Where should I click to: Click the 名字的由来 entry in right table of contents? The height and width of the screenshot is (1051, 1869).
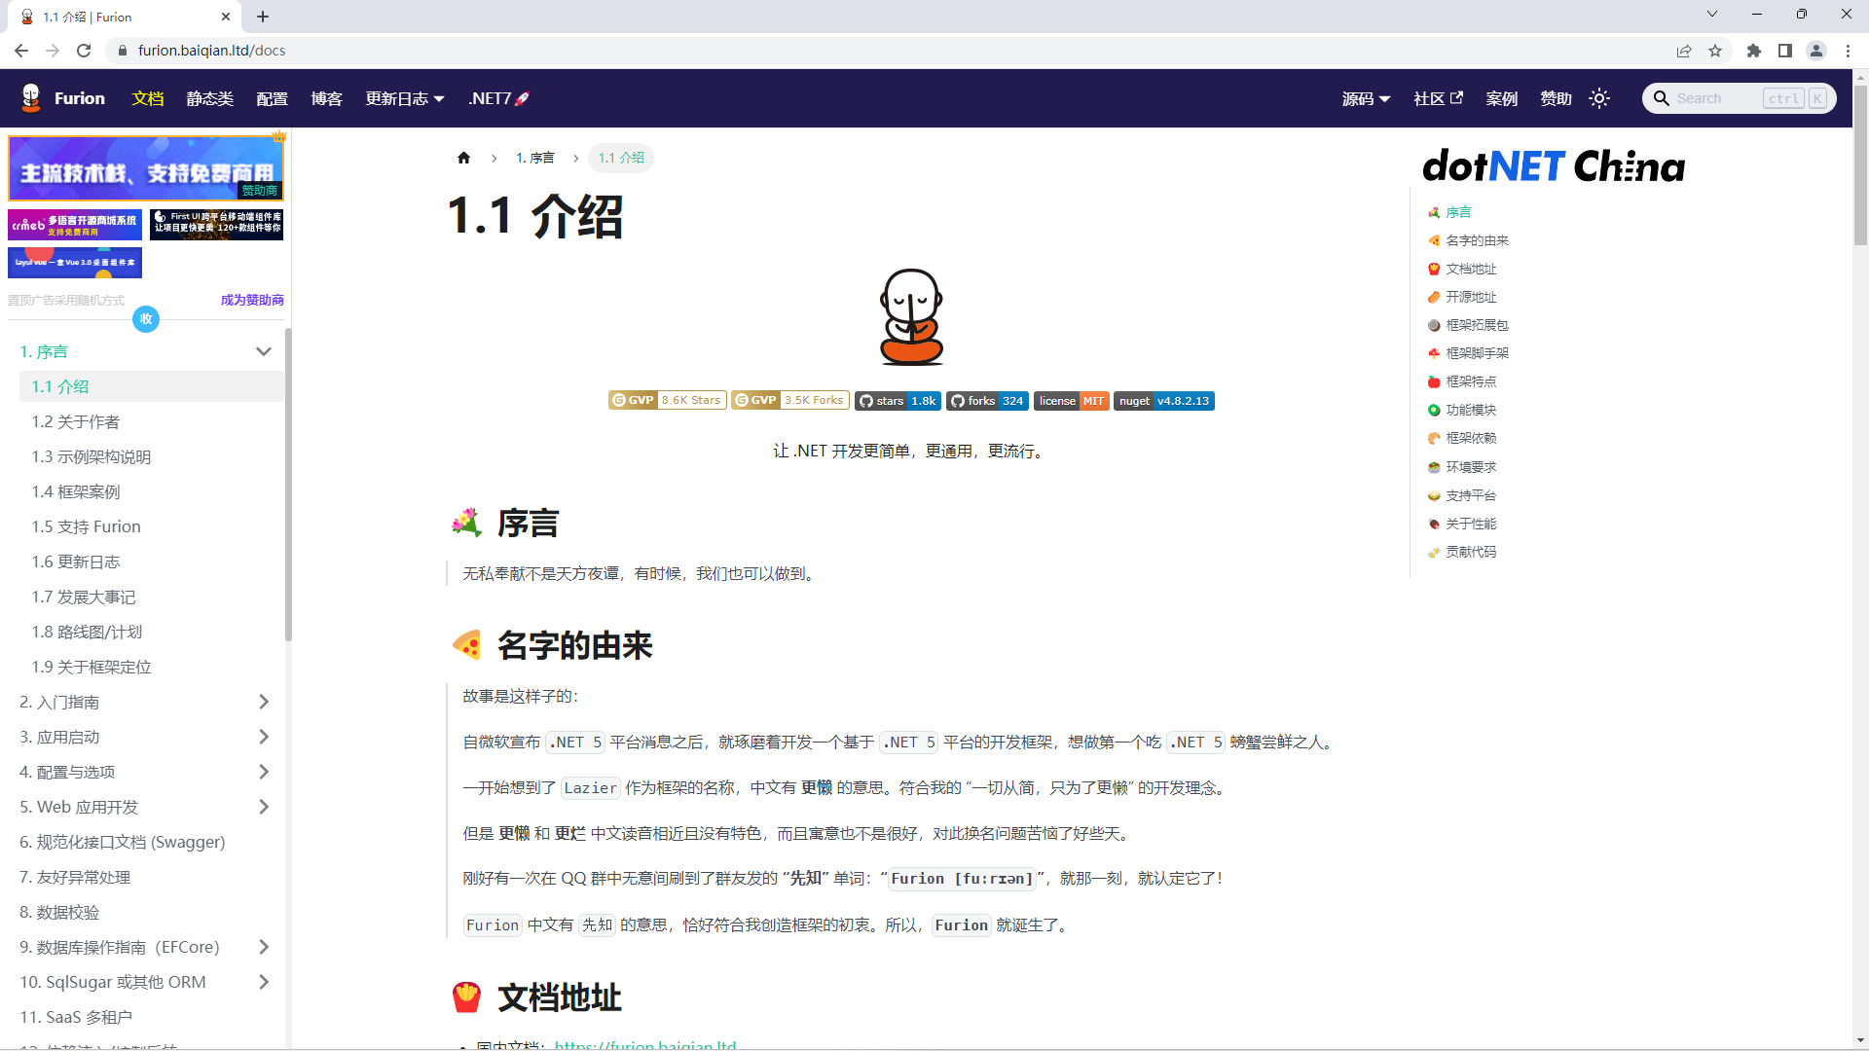(x=1477, y=240)
